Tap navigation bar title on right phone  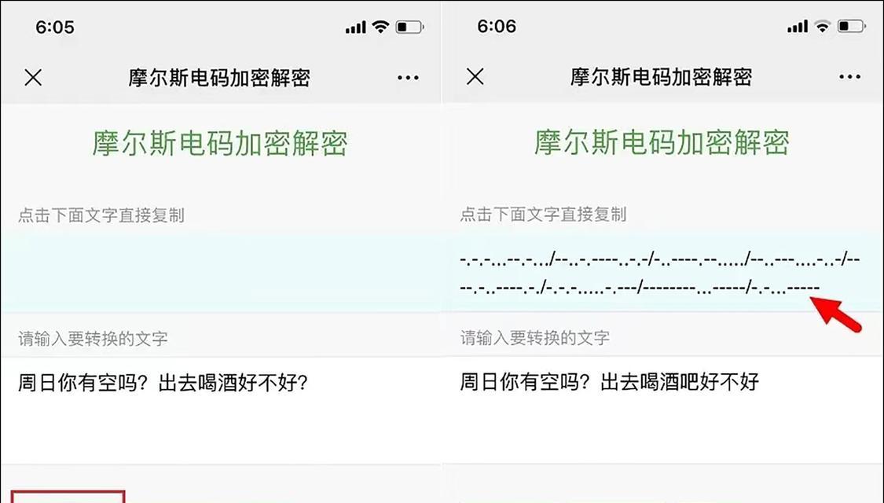coord(662,77)
